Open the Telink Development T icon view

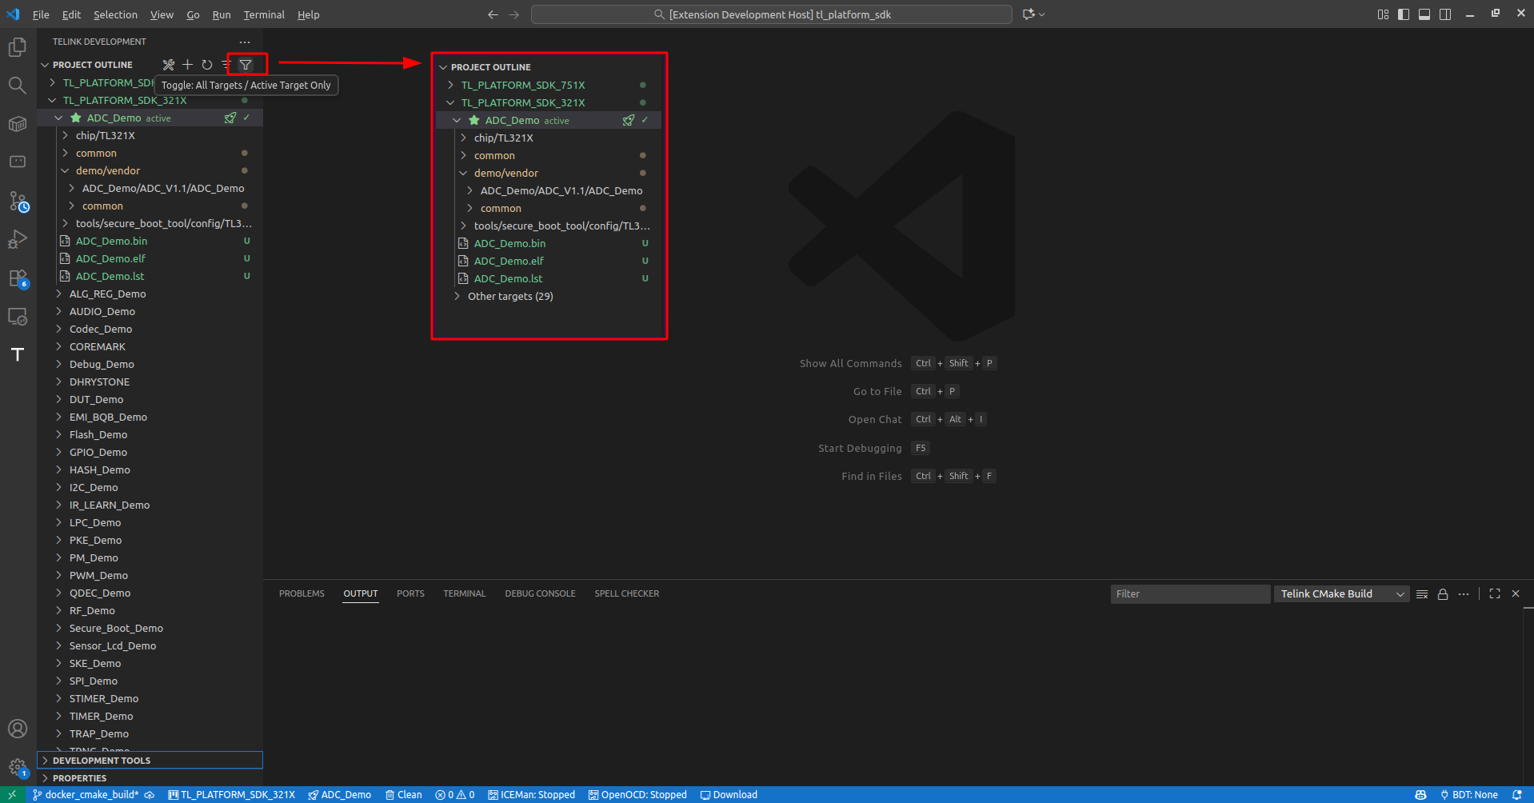click(x=18, y=354)
